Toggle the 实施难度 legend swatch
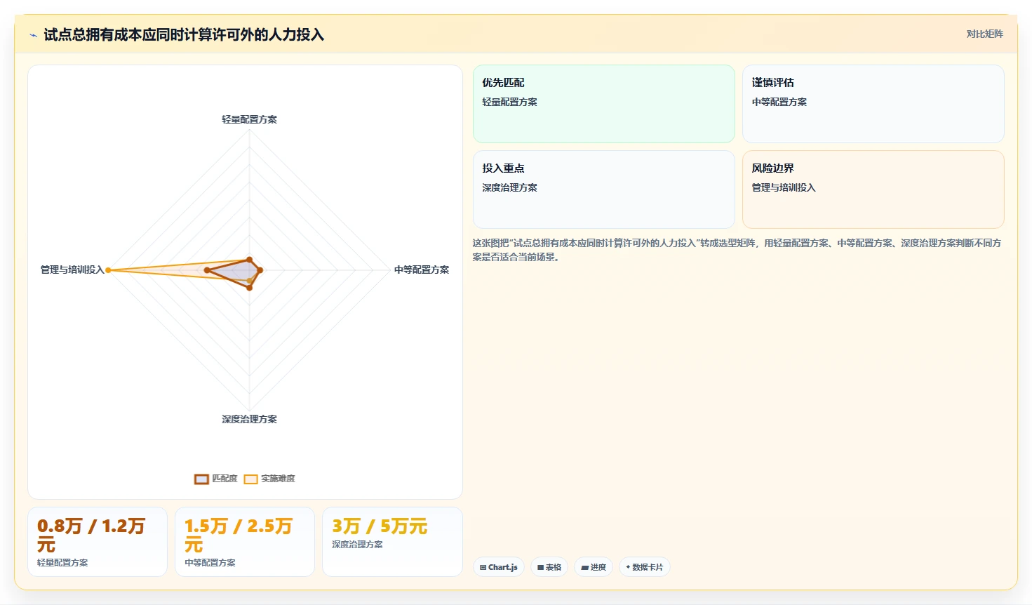This screenshot has height=605, width=1032. 250,479
